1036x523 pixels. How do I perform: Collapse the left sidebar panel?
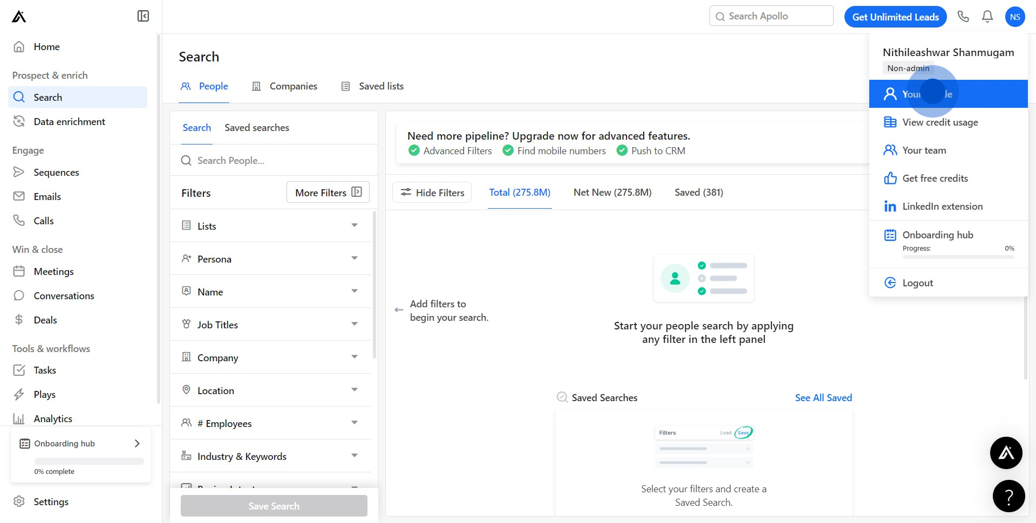click(x=143, y=16)
